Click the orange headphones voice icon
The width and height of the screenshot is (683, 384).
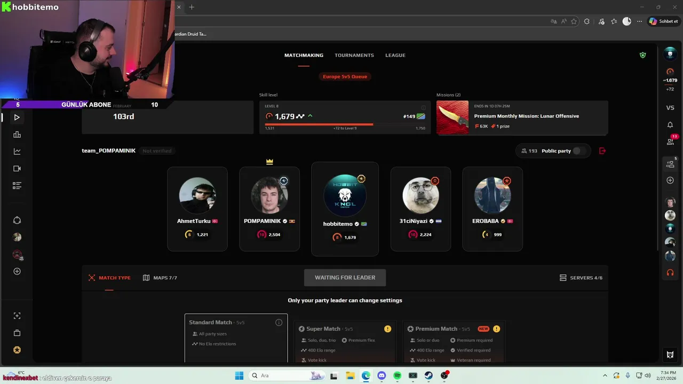(x=670, y=273)
